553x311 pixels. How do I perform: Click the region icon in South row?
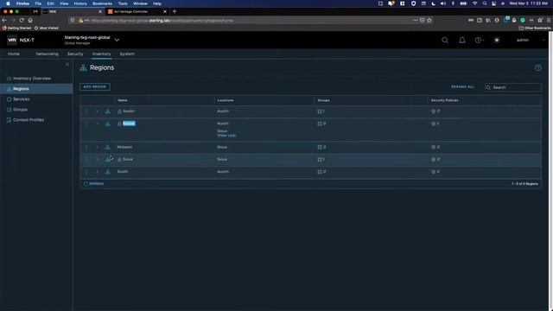tap(107, 172)
